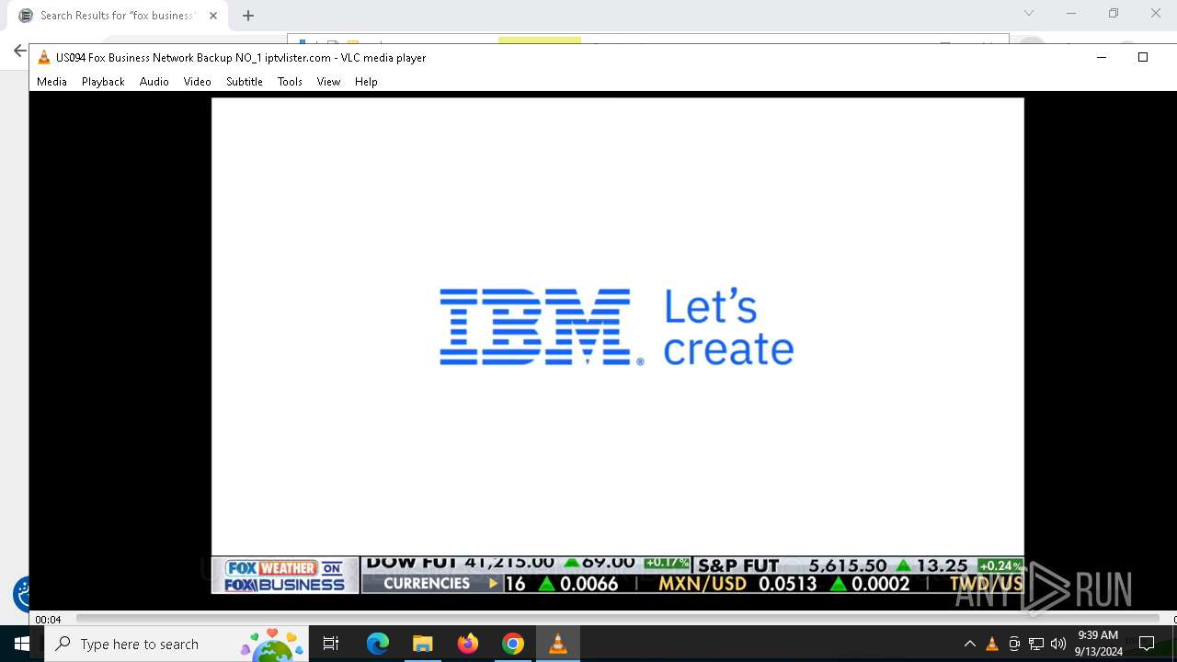Screen dimensions: 1177x662
Task: Open the View menu in VLC
Action: point(328,82)
